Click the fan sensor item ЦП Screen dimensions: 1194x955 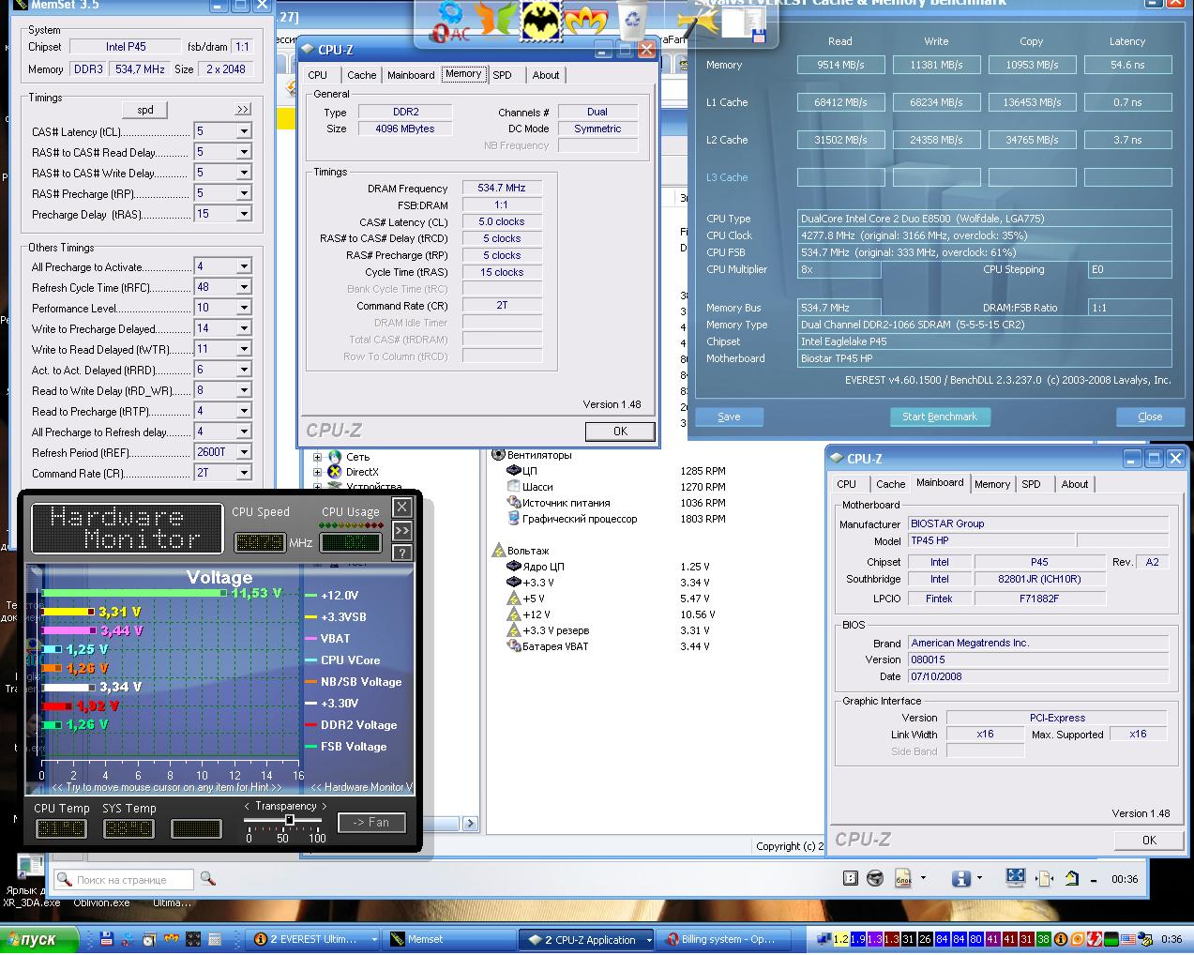coord(530,471)
